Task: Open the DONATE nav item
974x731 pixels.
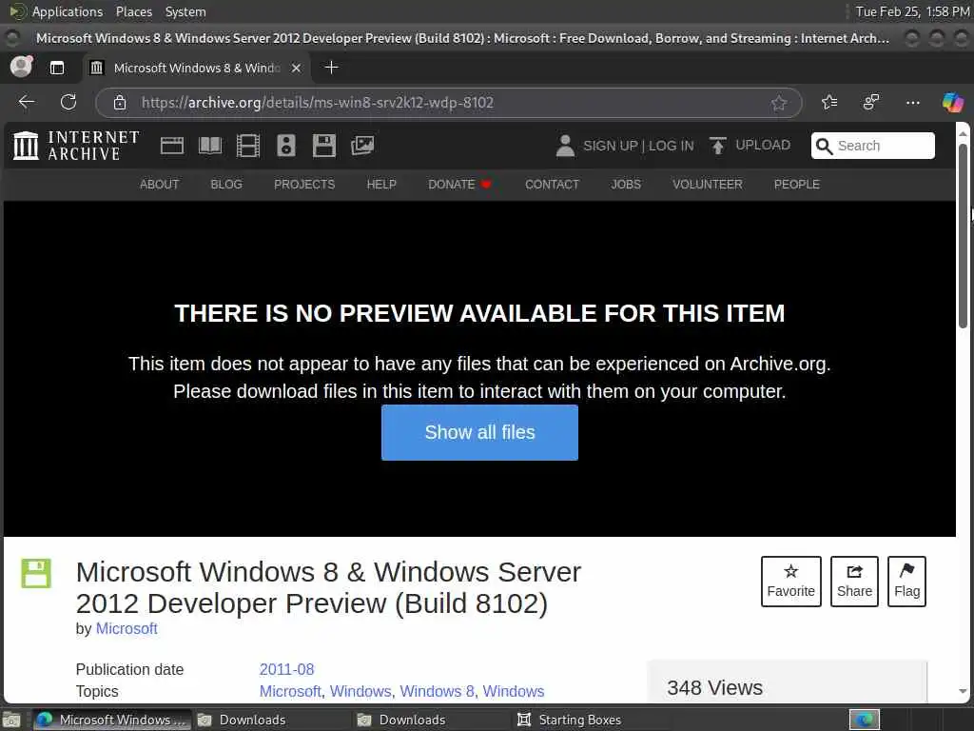Action: tap(459, 185)
